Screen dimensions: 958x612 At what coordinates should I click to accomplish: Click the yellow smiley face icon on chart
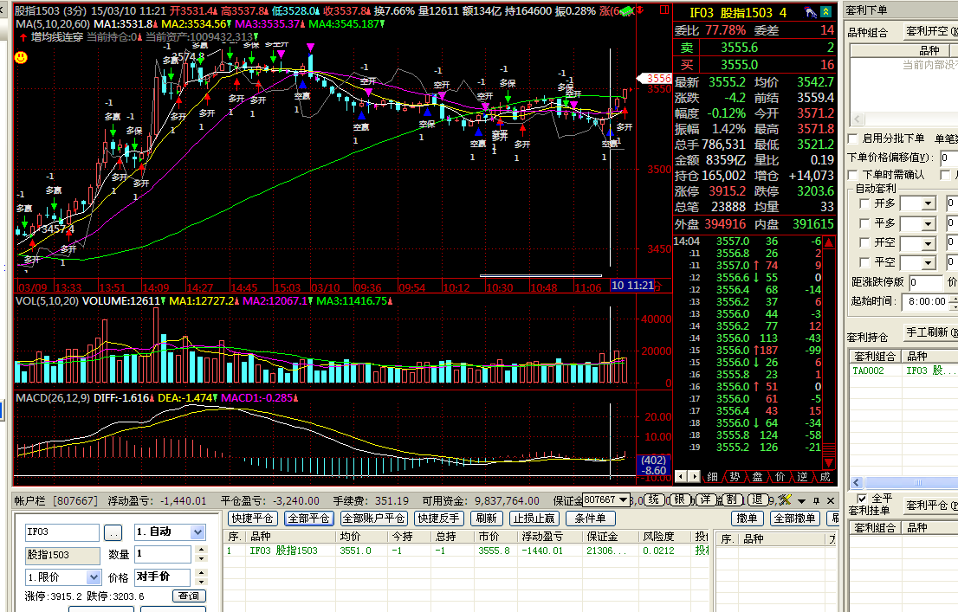(x=21, y=57)
